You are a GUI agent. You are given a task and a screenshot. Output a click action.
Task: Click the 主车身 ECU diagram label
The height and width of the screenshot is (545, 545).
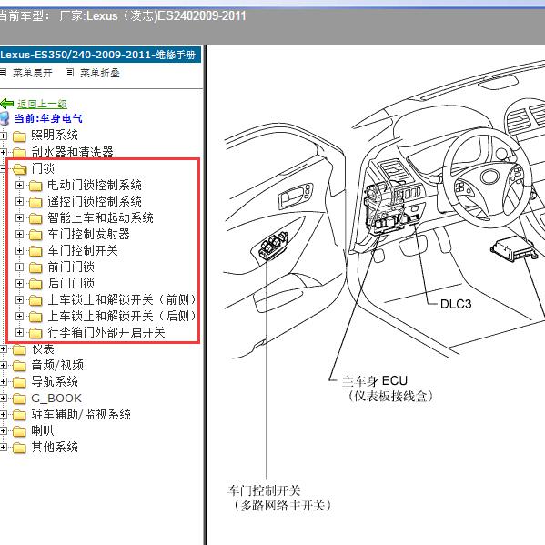375,381
